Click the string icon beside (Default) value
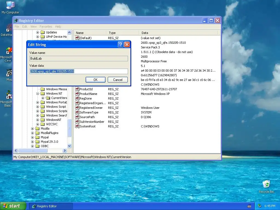 (77, 38)
